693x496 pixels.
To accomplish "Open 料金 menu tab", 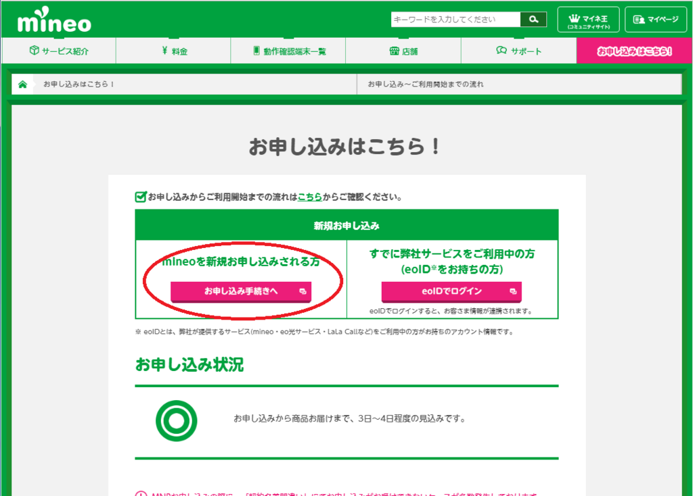I will coord(173,51).
